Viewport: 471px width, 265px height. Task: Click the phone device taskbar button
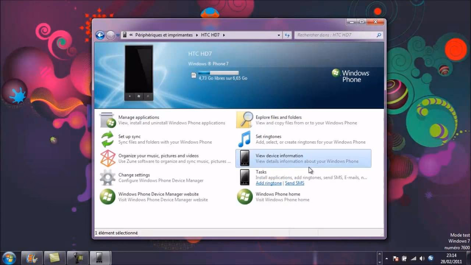[x=100, y=258]
